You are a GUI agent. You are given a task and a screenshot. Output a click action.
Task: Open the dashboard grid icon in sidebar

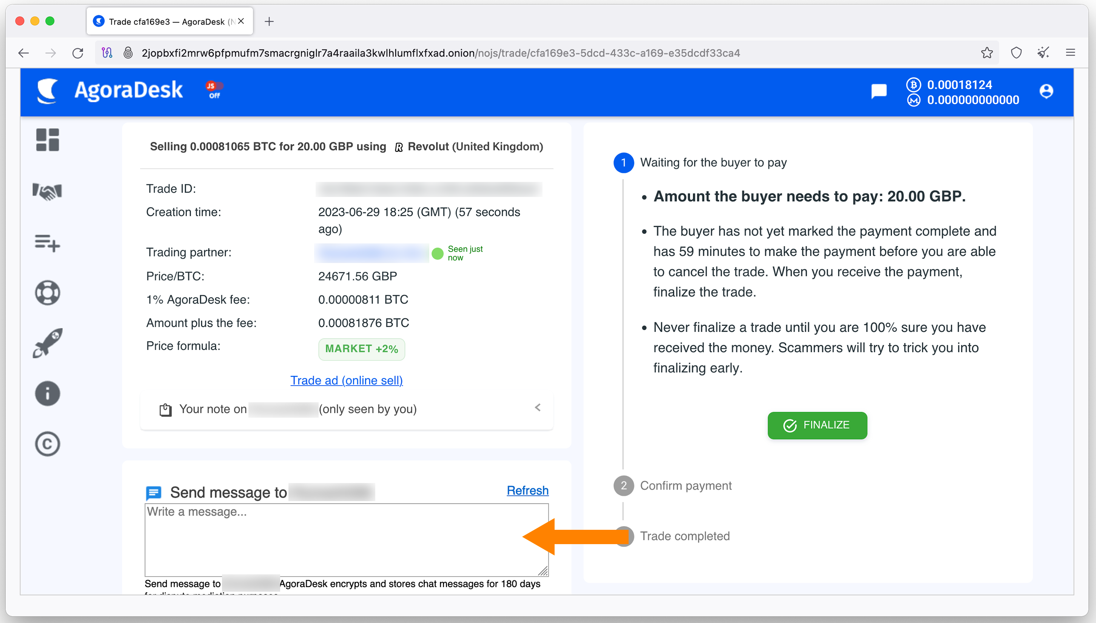48,140
